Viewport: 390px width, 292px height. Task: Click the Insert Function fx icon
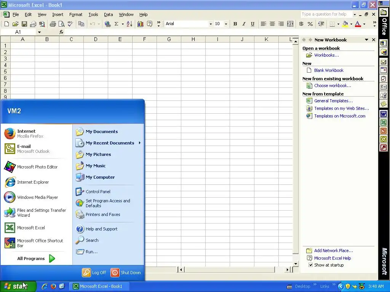pos(61,32)
